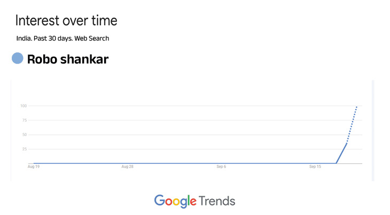This screenshot has height=215, width=390.
Task: Click the peak of the dotted line
Action: point(357,106)
